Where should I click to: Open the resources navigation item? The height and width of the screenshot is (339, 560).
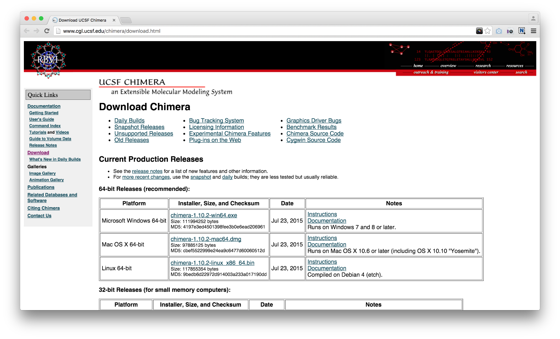tap(514, 66)
